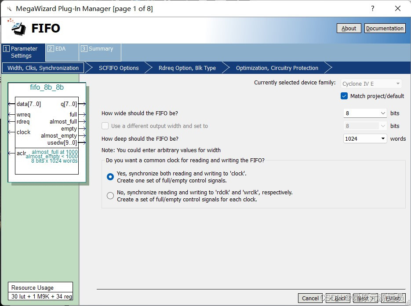Go to Optimization, Circuitry Protection step
The height and width of the screenshot is (306, 411).
(x=277, y=68)
